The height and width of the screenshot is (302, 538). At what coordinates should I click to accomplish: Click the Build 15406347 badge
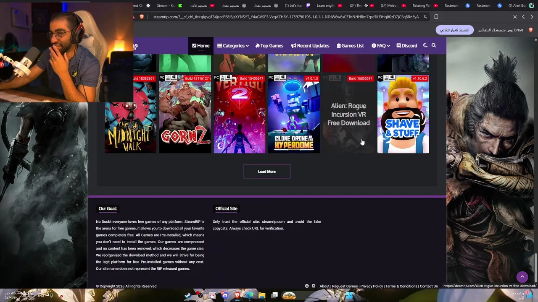coord(251,78)
